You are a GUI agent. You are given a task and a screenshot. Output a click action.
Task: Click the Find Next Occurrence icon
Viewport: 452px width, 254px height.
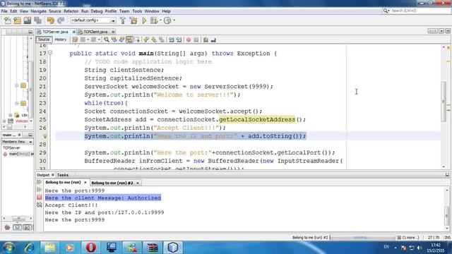tap(121, 40)
